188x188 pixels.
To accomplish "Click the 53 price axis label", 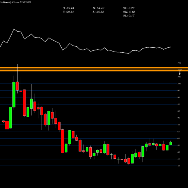I will coord(179,152).
